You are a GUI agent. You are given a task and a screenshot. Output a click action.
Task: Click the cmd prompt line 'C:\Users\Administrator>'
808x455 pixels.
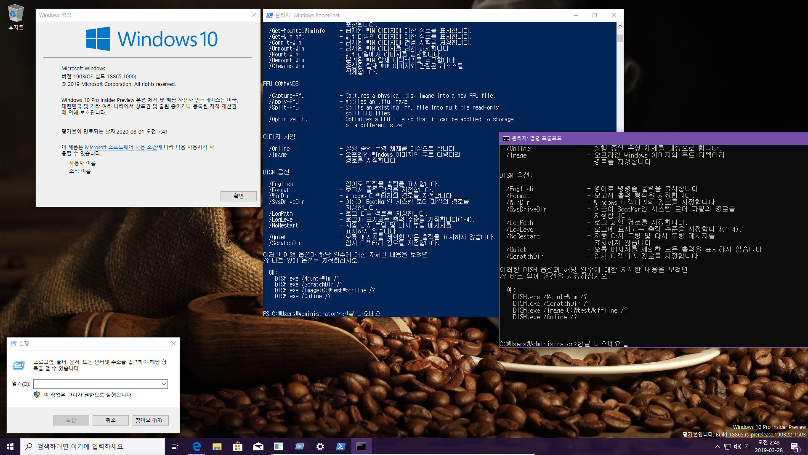coord(538,344)
